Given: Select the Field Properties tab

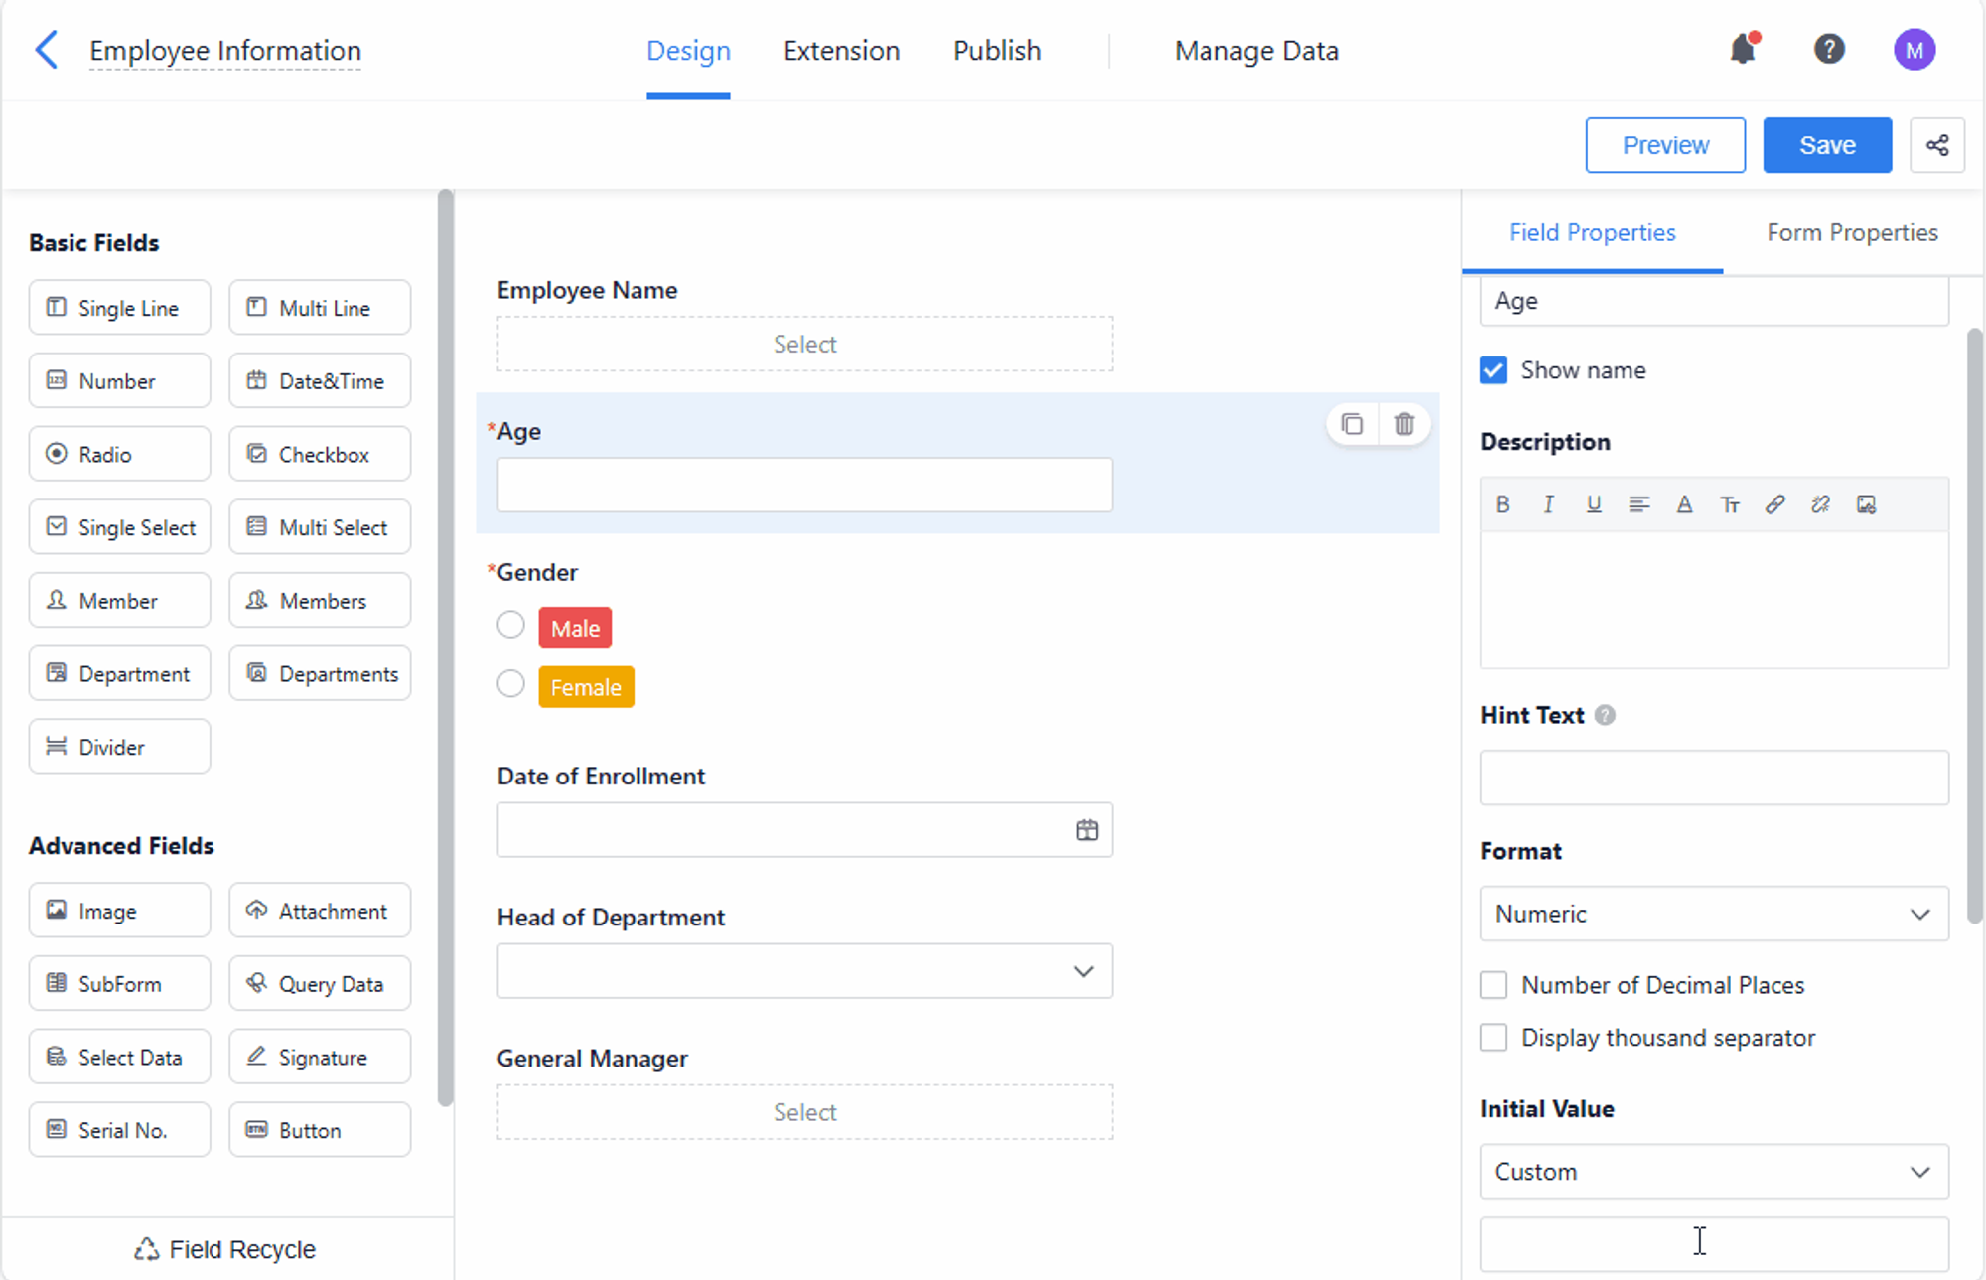Looking at the screenshot, I should (x=1592, y=233).
